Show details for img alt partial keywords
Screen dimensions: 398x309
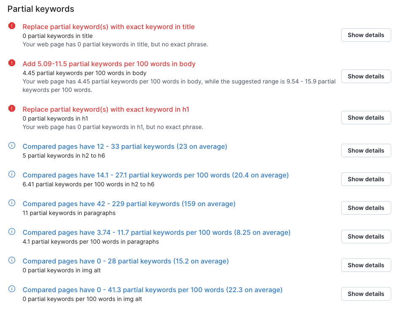[366, 265]
